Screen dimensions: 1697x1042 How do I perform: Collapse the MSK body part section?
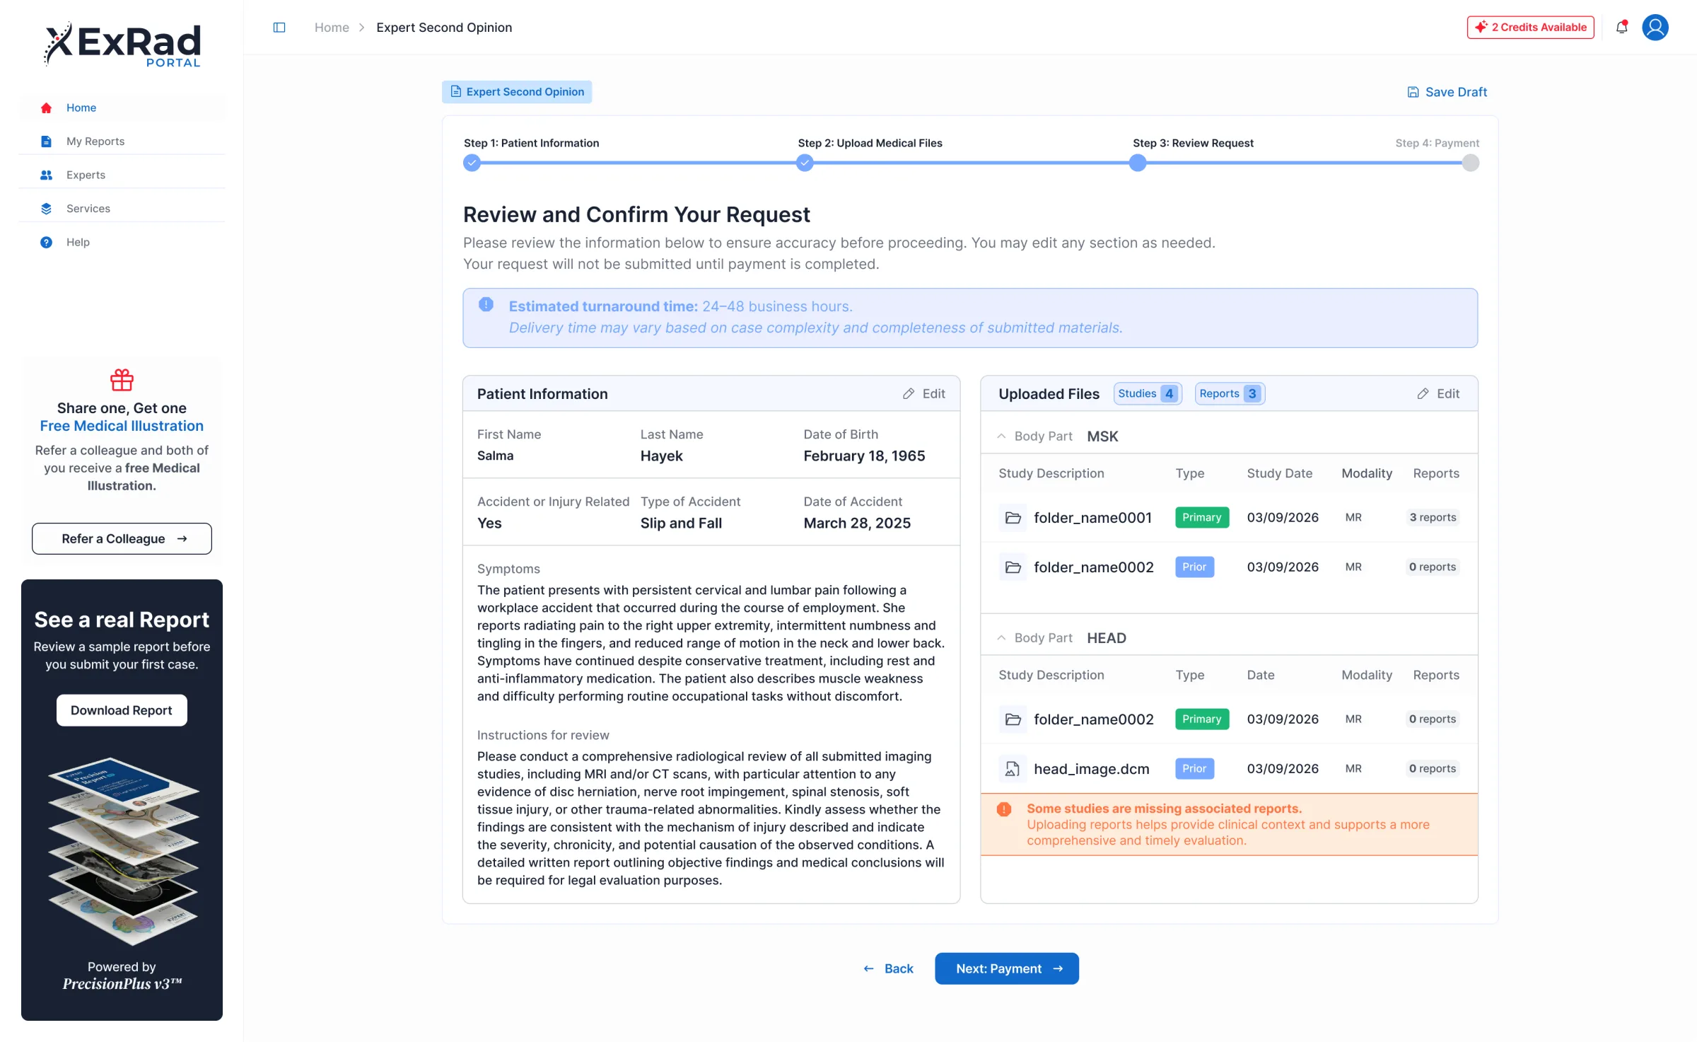tap(1001, 436)
